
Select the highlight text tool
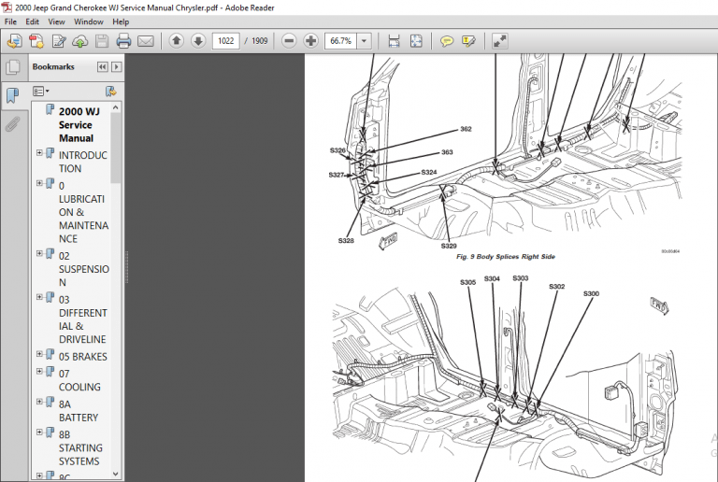469,41
